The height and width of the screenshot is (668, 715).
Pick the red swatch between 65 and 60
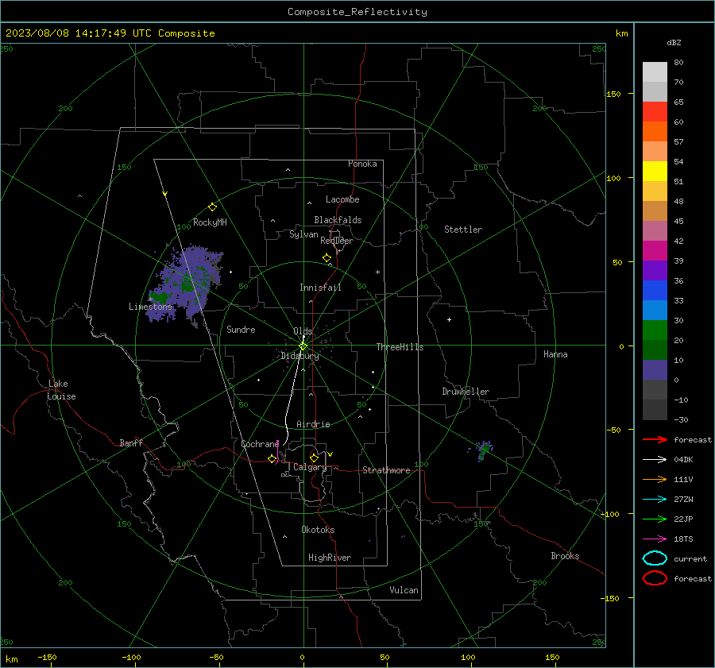[655, 112]
